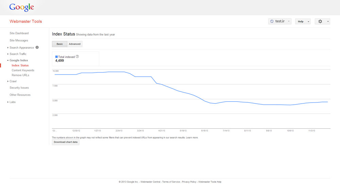Open Security Issues in sidebar
This screenshot has height=184, width=340.
[19, 87]
